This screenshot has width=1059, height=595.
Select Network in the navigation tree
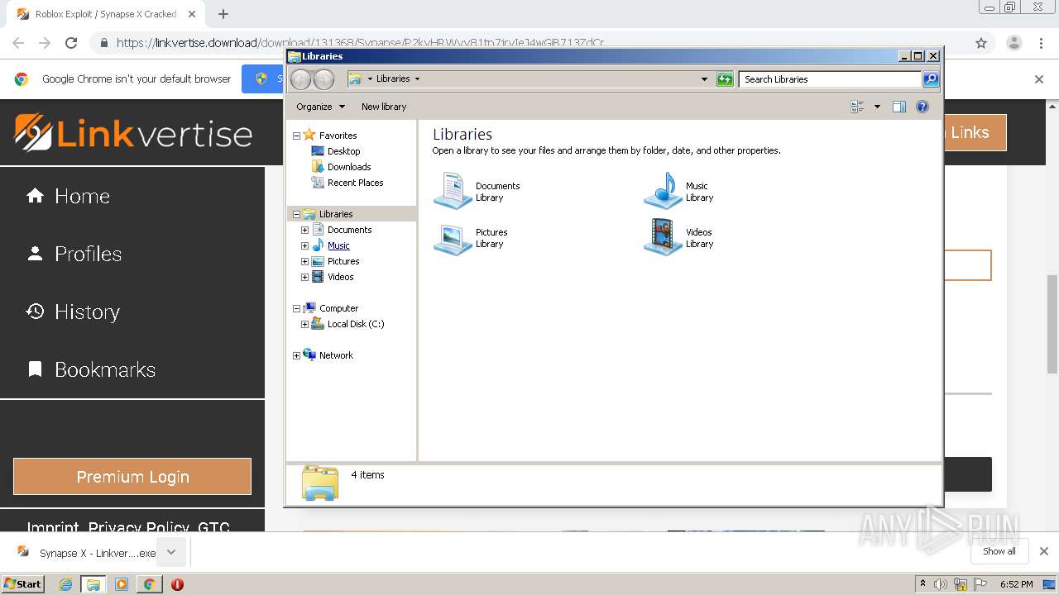click(x=336, y=355)
